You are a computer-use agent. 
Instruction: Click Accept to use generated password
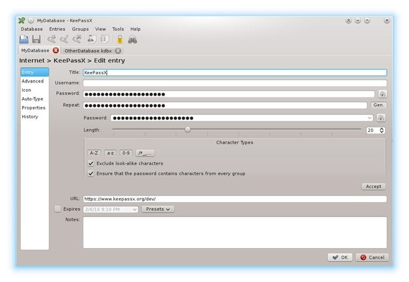[x=373, y=186]
